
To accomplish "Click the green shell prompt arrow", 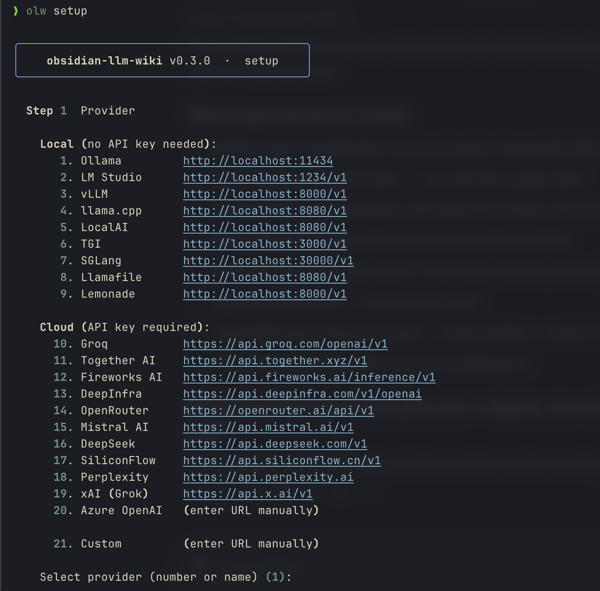I will (x=16, y=11).
